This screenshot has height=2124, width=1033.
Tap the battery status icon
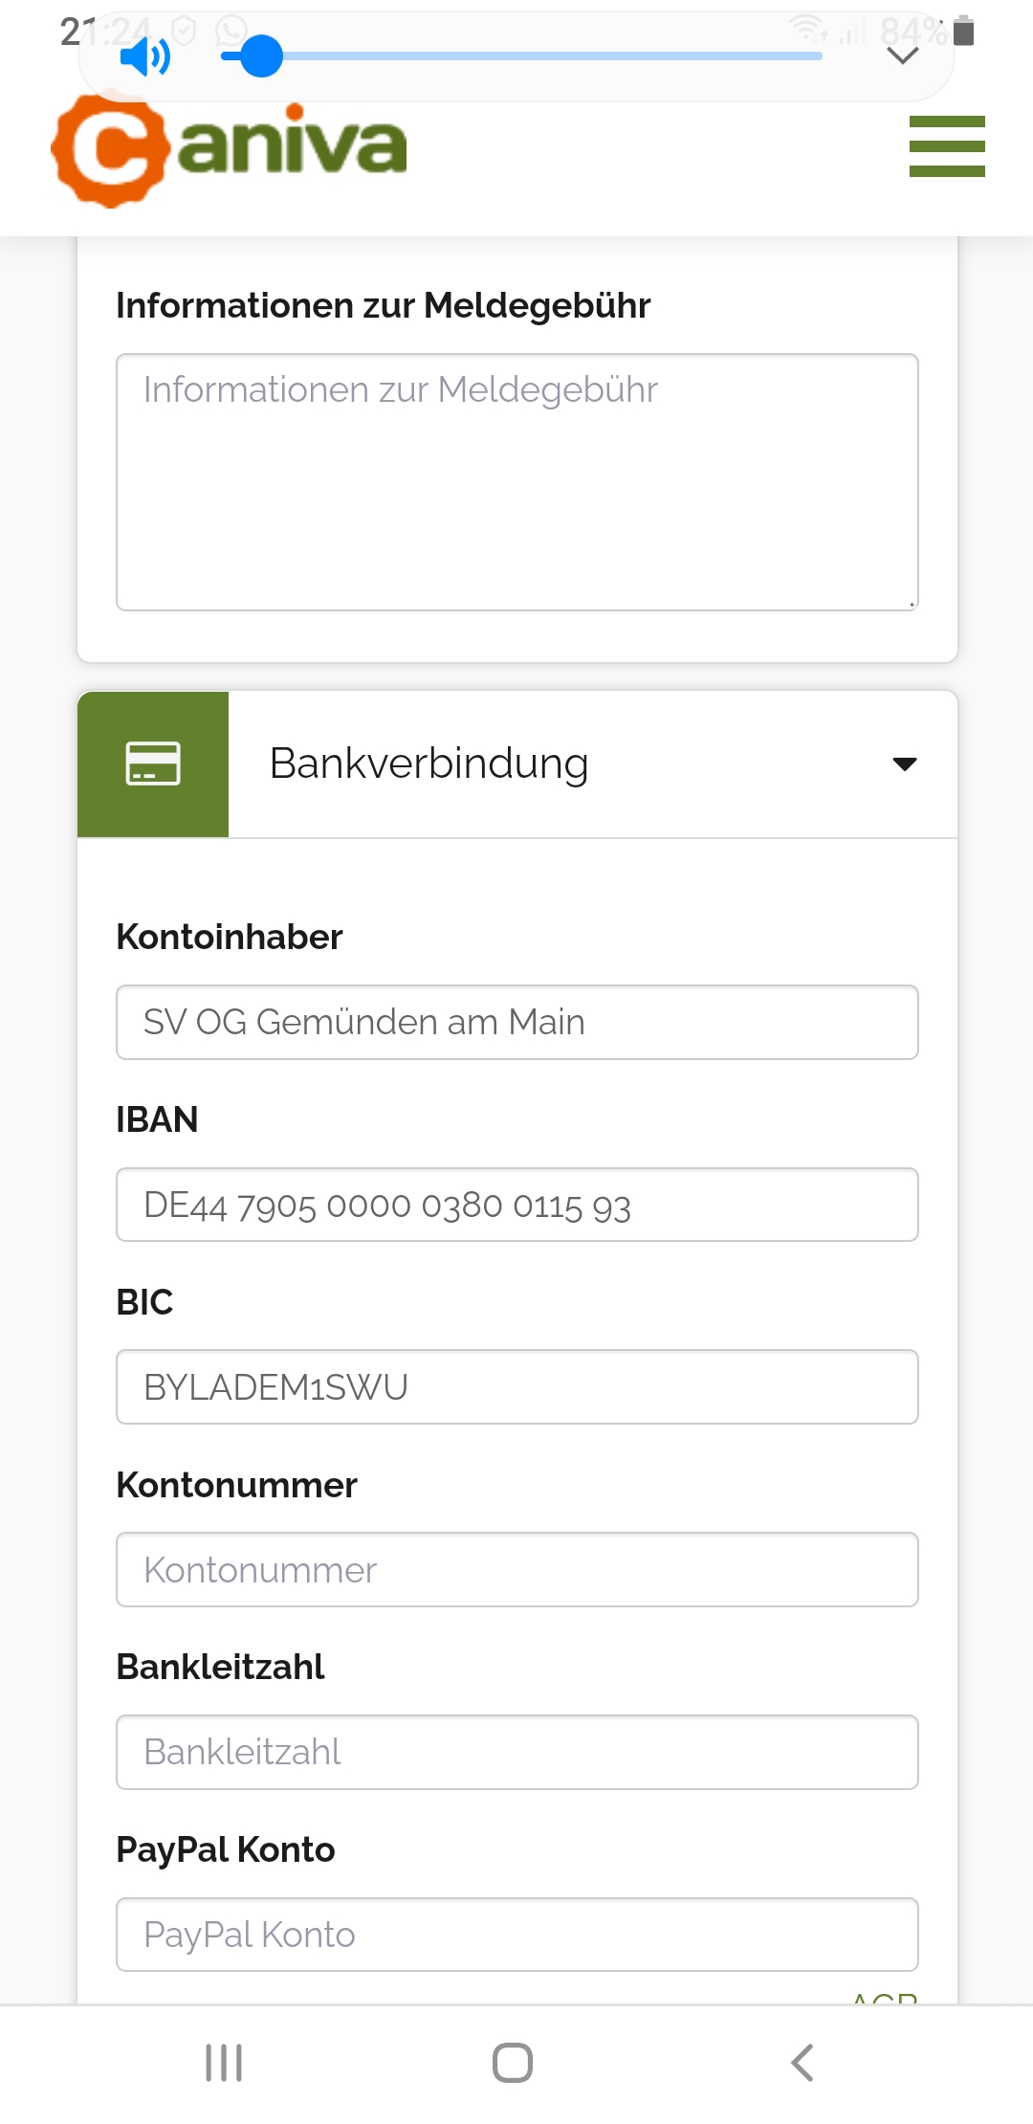click(x=964, y=32)
